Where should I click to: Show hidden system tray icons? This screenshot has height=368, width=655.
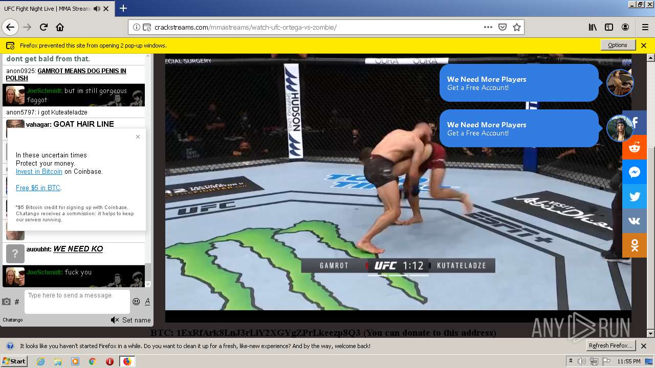tap(571, 361)
